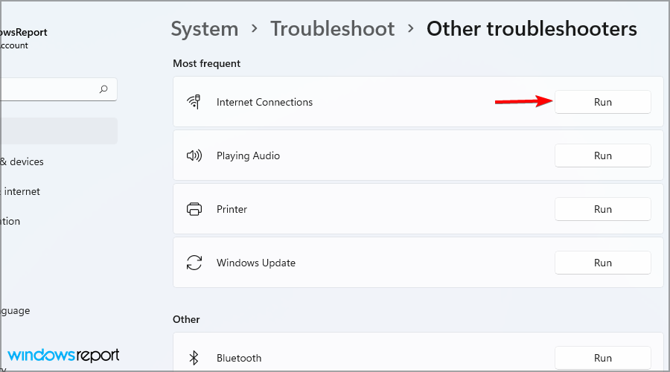
Task: Run the Bluetooth troubleshooter
Action: point(602,358)
